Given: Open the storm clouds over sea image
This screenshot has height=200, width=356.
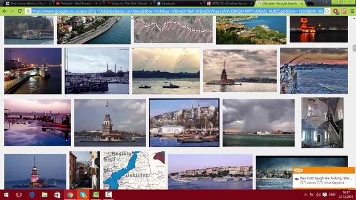Looking at the screenshot, I should tap(259, 123).
